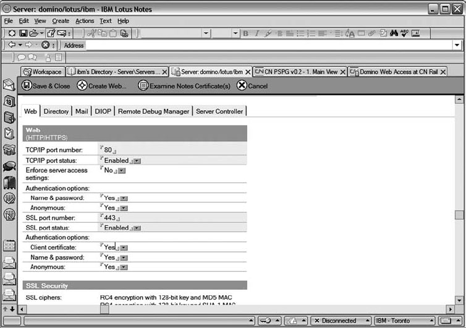The height and width of the screenshot is (328, 466).
Task: Open the TCP/IP port status Enabled dropdown
Action: [137, 161]
